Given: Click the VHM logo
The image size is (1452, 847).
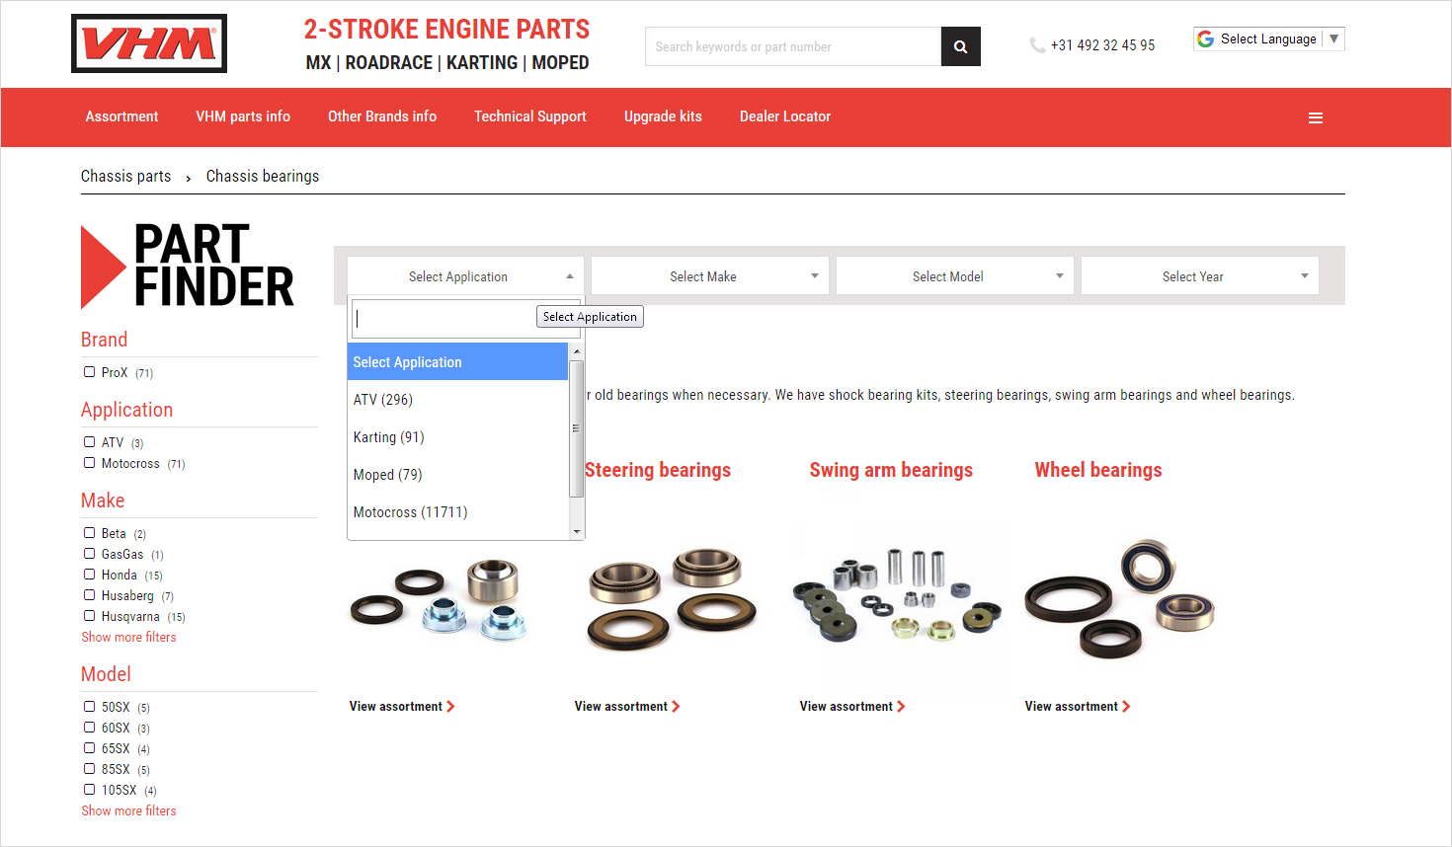Looking at the screenshot, I should [x=149, y=43].
